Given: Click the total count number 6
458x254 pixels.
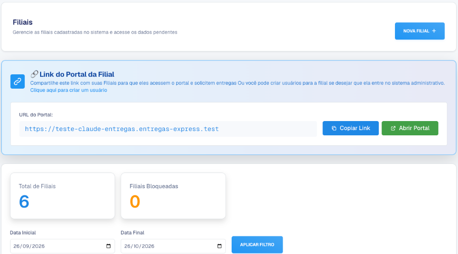Looking at the screenshot, I should tap(24, 202).
